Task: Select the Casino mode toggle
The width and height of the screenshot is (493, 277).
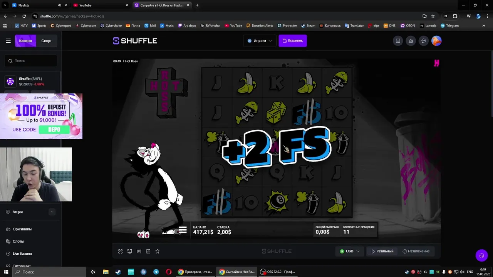Action: (25, 41)
